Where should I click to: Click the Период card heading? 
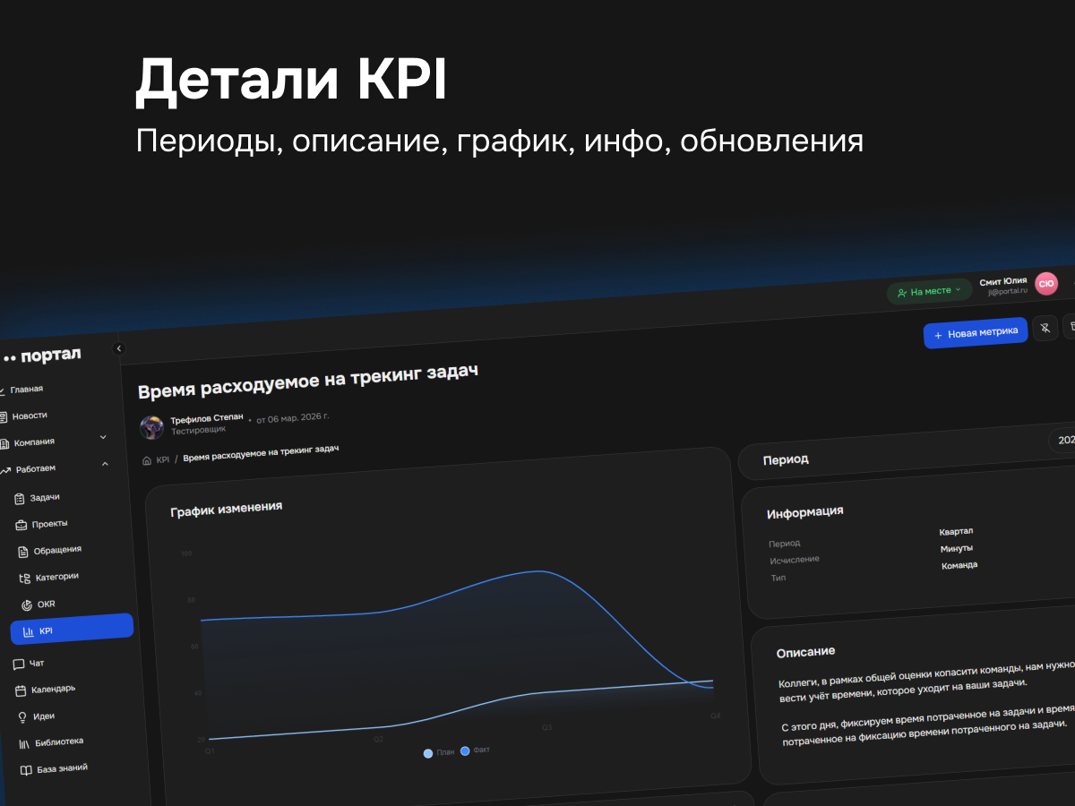pyautogui.click(x=786, y=459)
